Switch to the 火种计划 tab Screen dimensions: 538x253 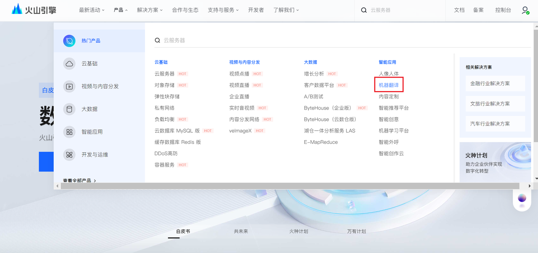point(298,231)
